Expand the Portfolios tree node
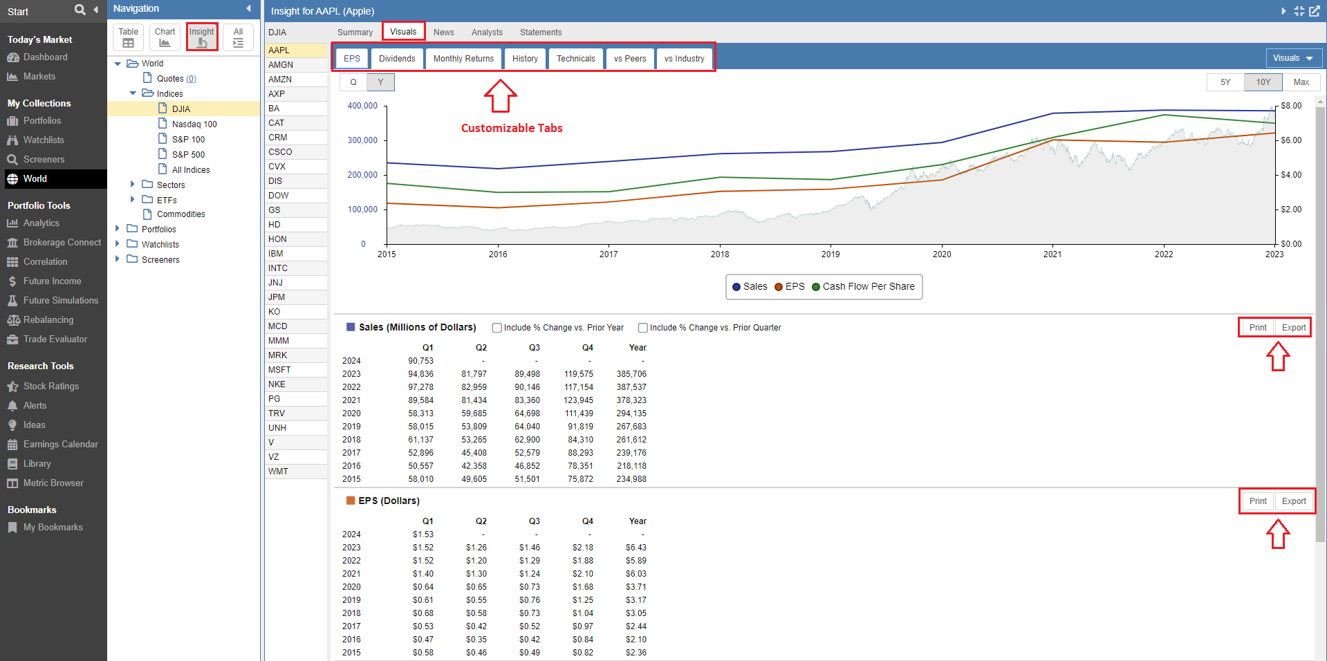 (x=117, y=229)
